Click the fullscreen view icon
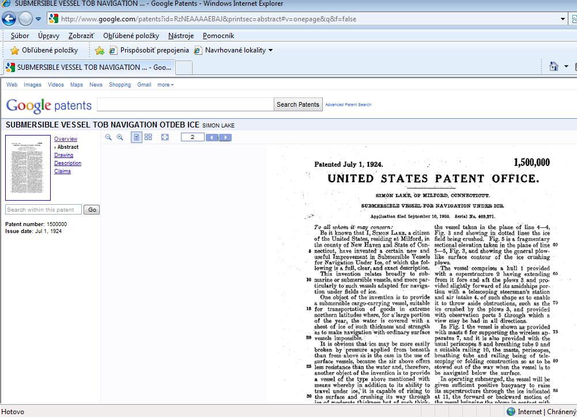The width and height of the screenshot is (577, 417). (165, 137)
